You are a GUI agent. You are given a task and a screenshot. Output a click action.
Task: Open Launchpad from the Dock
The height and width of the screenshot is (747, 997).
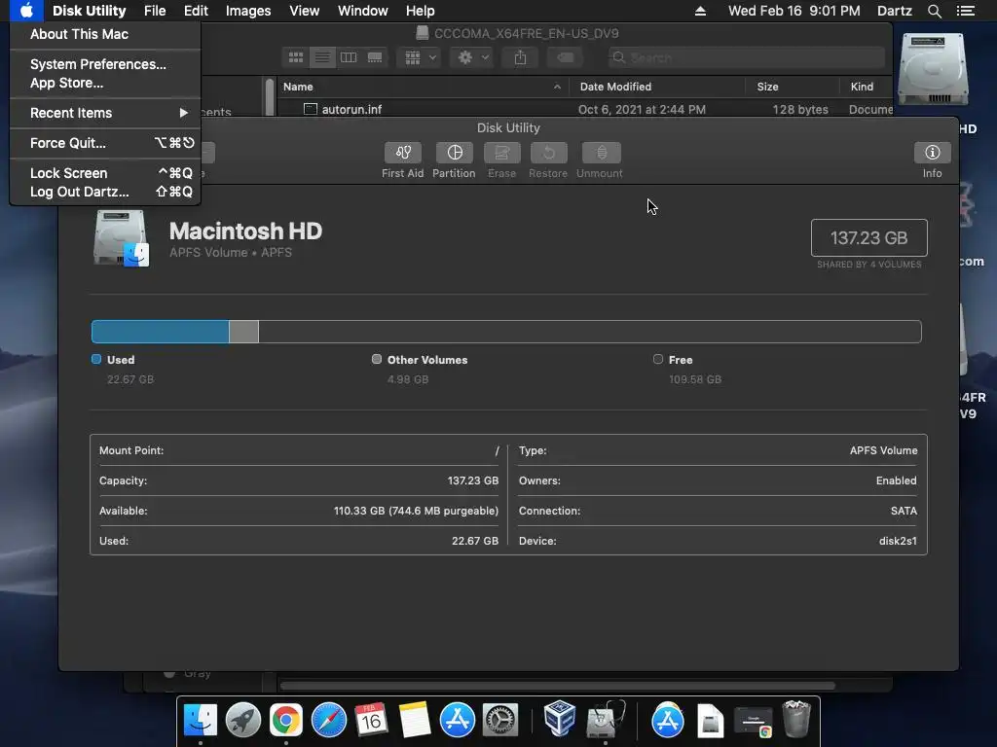tap(242, 720)
